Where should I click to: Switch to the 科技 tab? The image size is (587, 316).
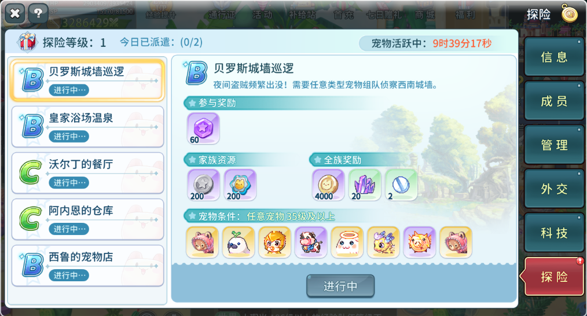coord(554,233)
